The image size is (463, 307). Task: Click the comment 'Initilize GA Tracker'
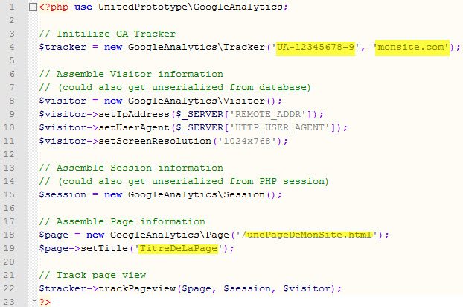point(116,34)
